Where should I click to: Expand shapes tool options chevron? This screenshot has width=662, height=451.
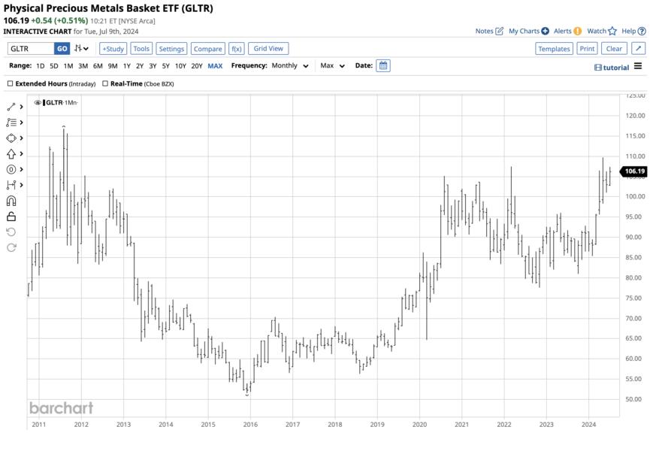[x=21, y=138]
